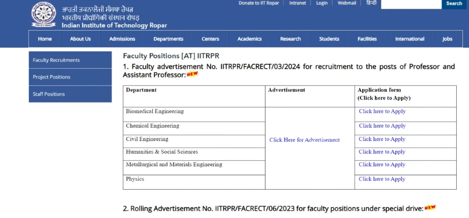Screen dimensions: 469x218
Task: Click the Chemical Engineering department cell
Action: point(194,128)
